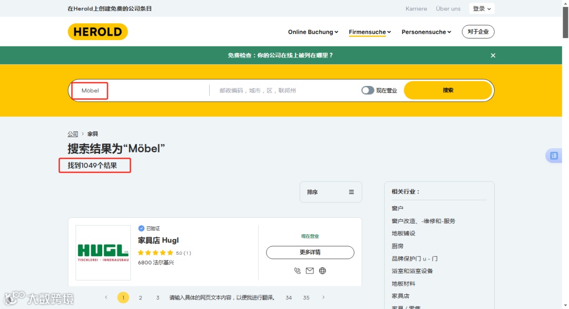This screenshot has height=309, width=569.
Task: Expand the Firmensuche menu
Action: point(370,32)
